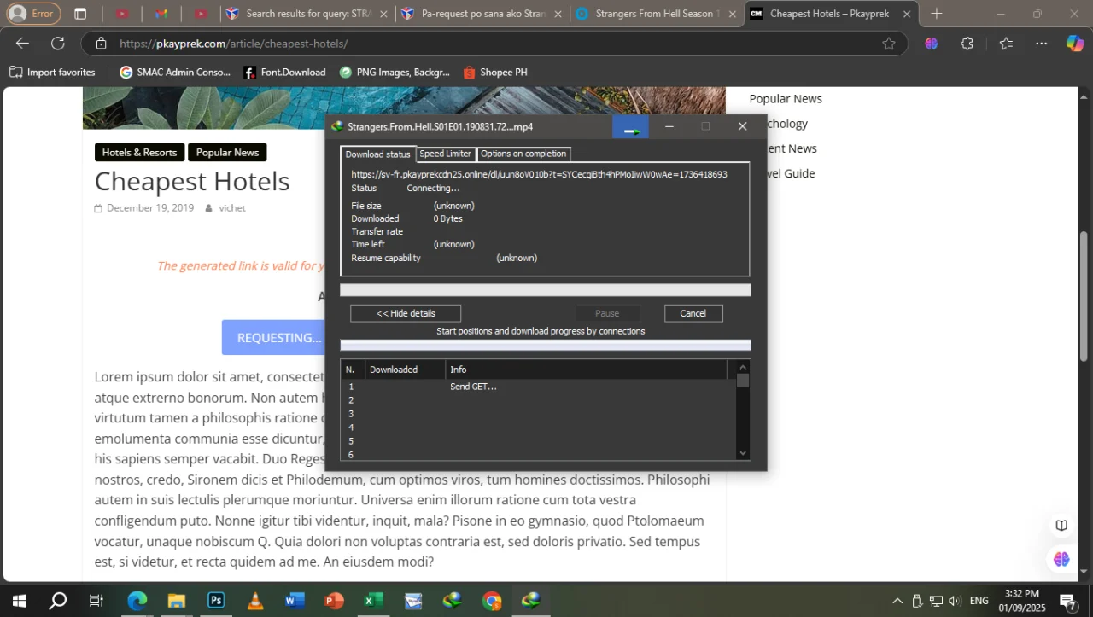Image resolution: width=1093 pixels, height=617 pixels.
Task: Click the N. column header
Action: (353, 370)
